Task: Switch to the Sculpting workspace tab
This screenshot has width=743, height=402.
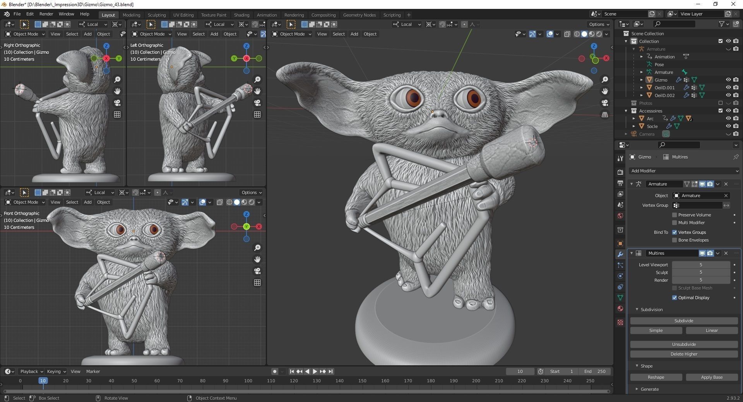Action: point(156,15)
